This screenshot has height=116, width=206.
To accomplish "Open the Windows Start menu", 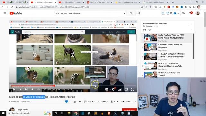I will 3,113.
